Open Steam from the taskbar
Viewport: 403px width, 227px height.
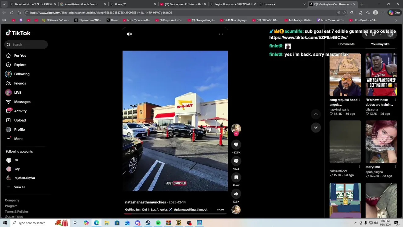[x=148, y=223]
